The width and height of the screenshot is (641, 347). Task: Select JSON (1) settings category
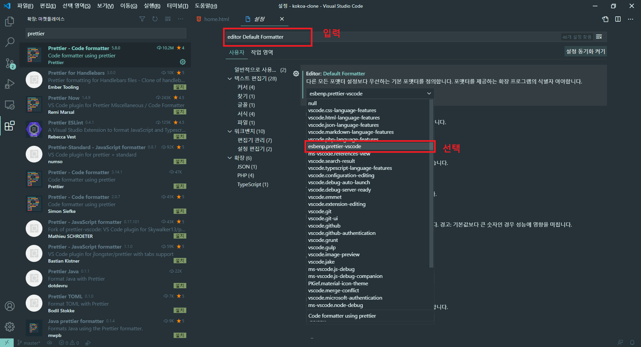(x=247, y=167)
